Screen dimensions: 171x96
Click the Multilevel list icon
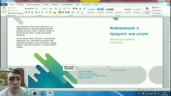tap(68, 9)
